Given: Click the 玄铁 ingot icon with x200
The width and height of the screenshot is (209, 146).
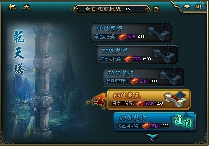Looking at the screenshot, I should coord(146,126).
